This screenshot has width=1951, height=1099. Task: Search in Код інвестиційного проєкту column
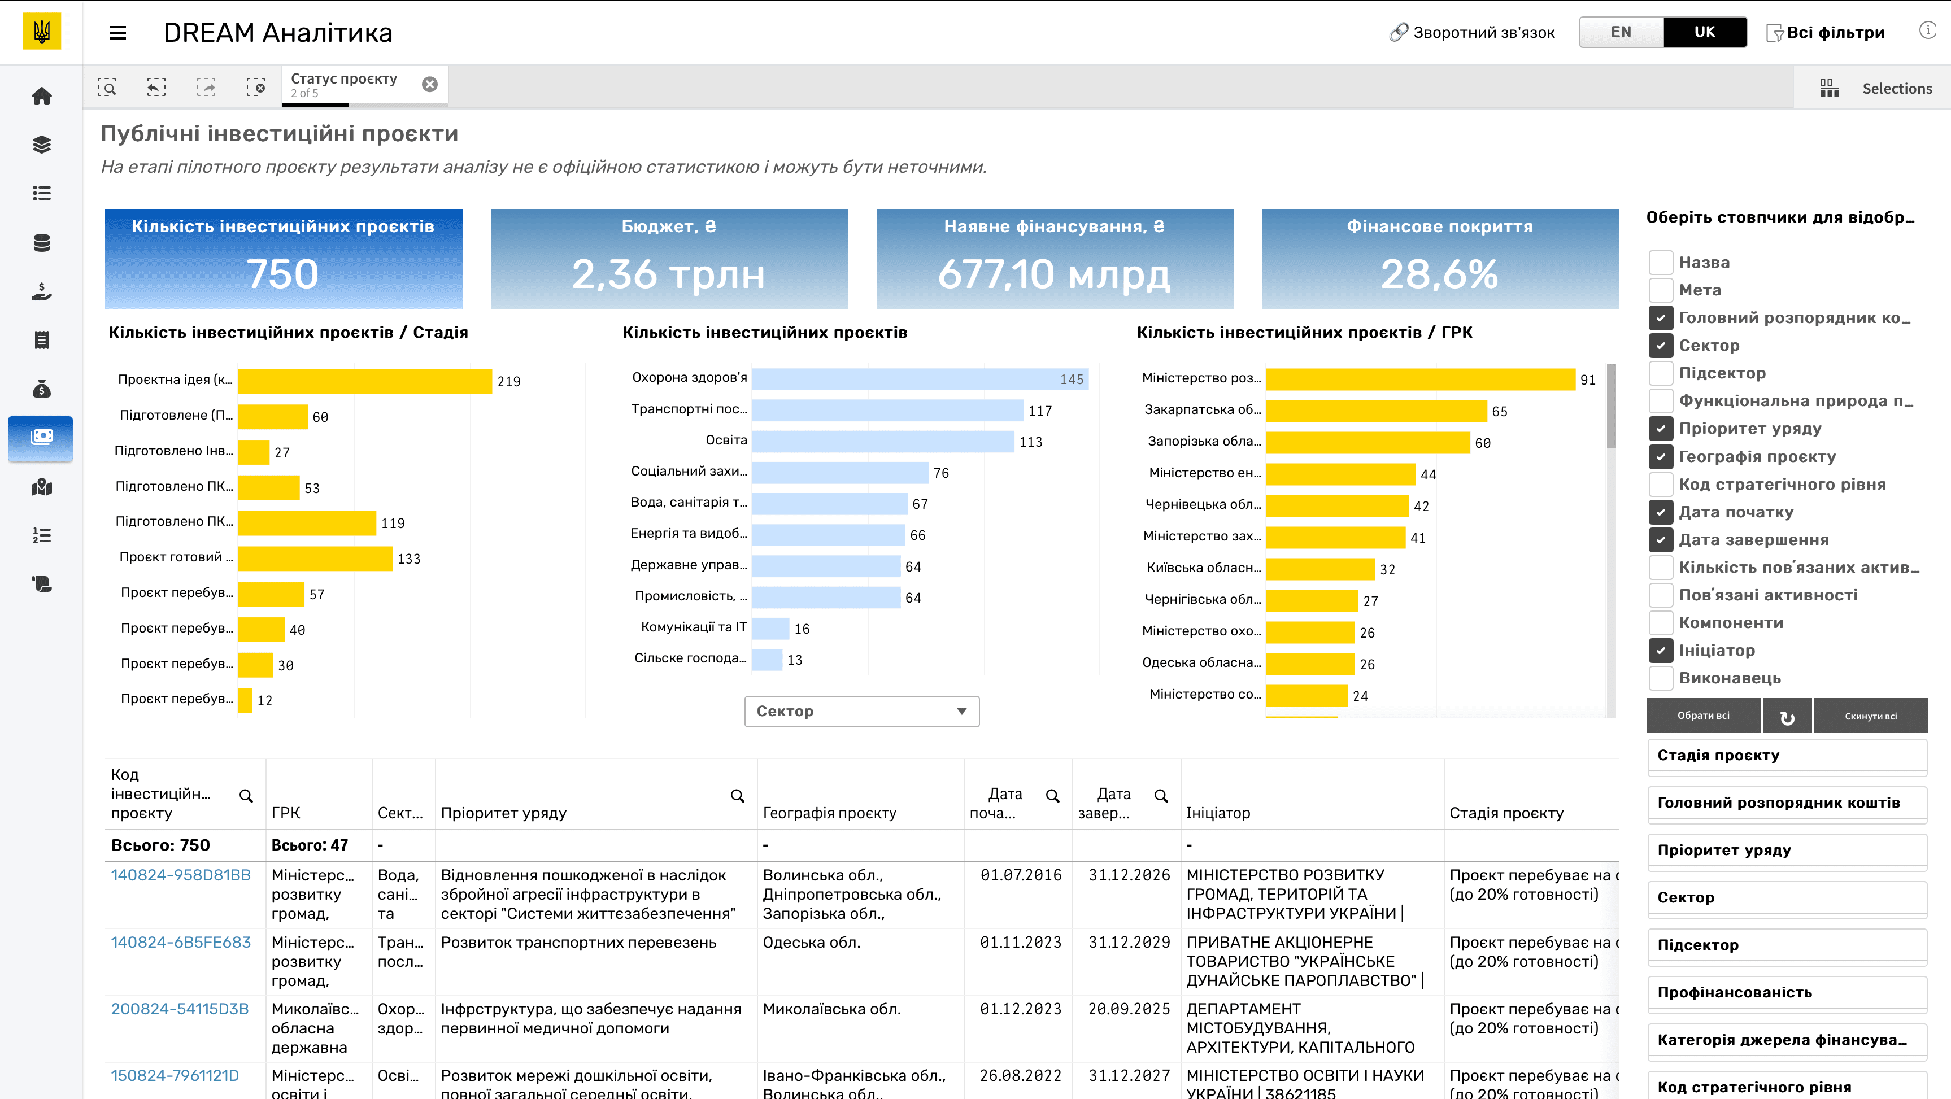(x=246, y=795)
